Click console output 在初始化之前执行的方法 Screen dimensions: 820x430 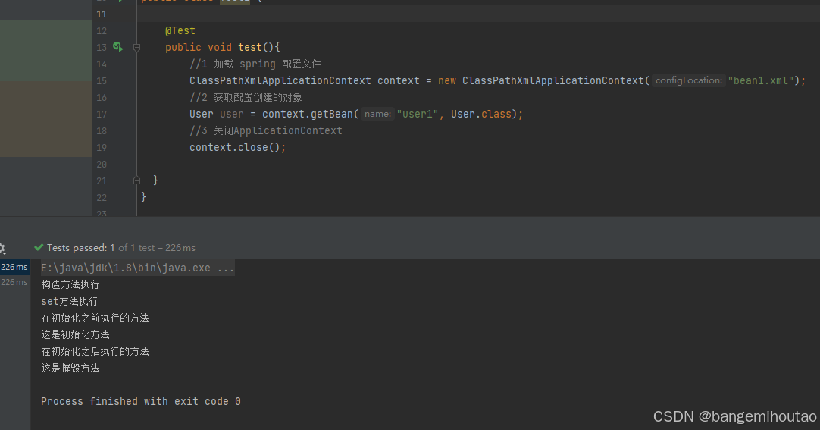95,318
